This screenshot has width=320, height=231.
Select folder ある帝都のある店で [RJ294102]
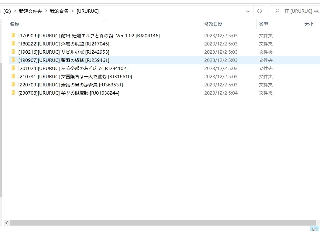click(73, 68)
